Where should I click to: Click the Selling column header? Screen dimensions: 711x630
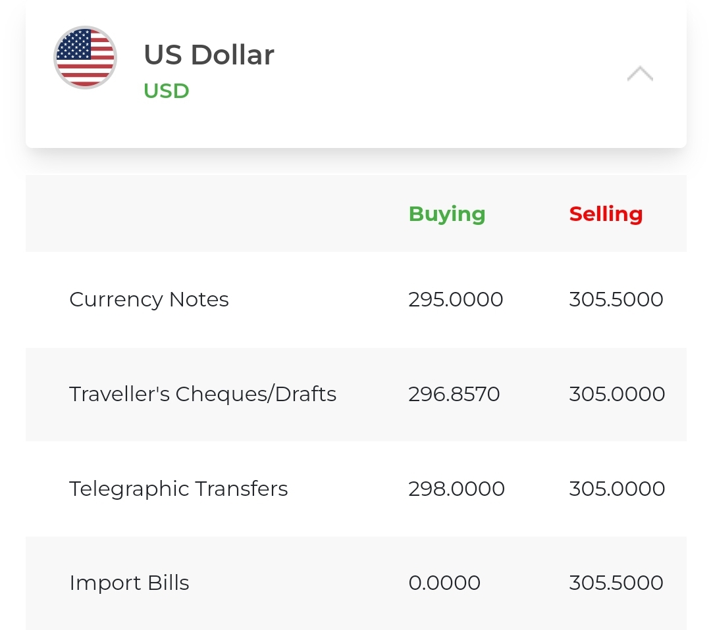click(606, 214)
